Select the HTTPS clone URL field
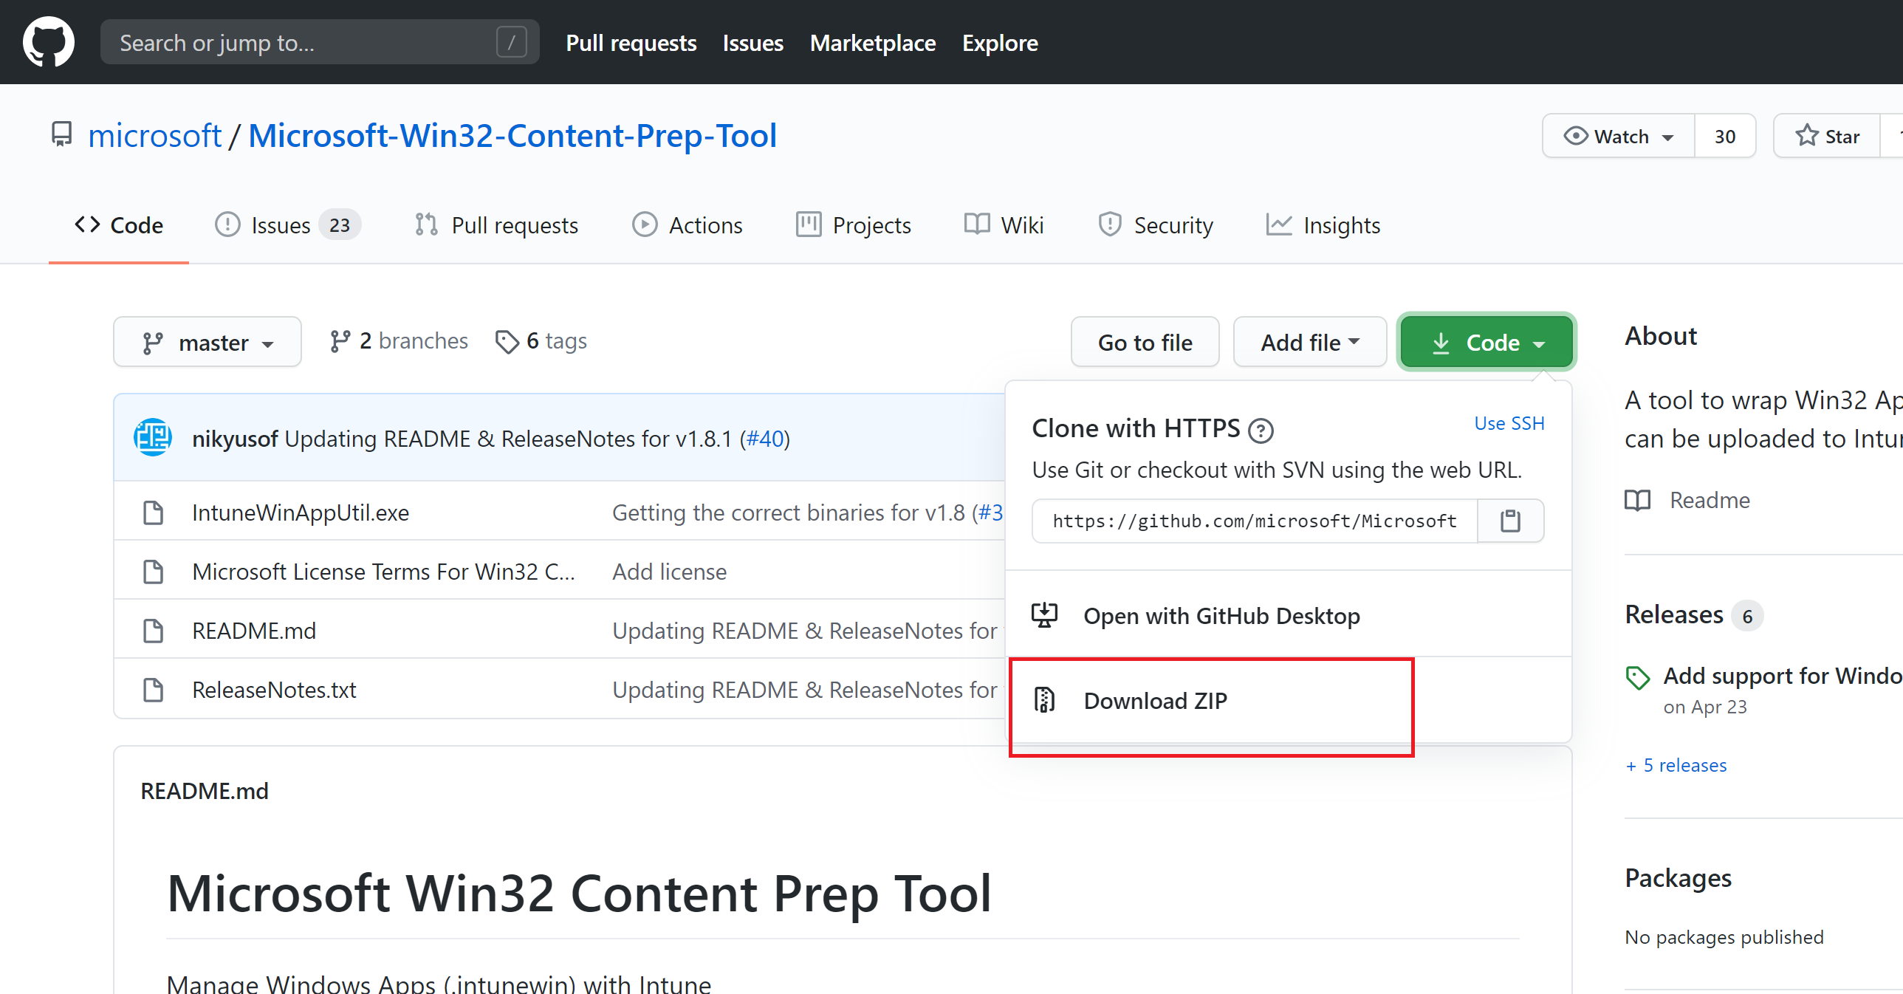Viewport: 1903px width, 994px height. [1255, 521]
